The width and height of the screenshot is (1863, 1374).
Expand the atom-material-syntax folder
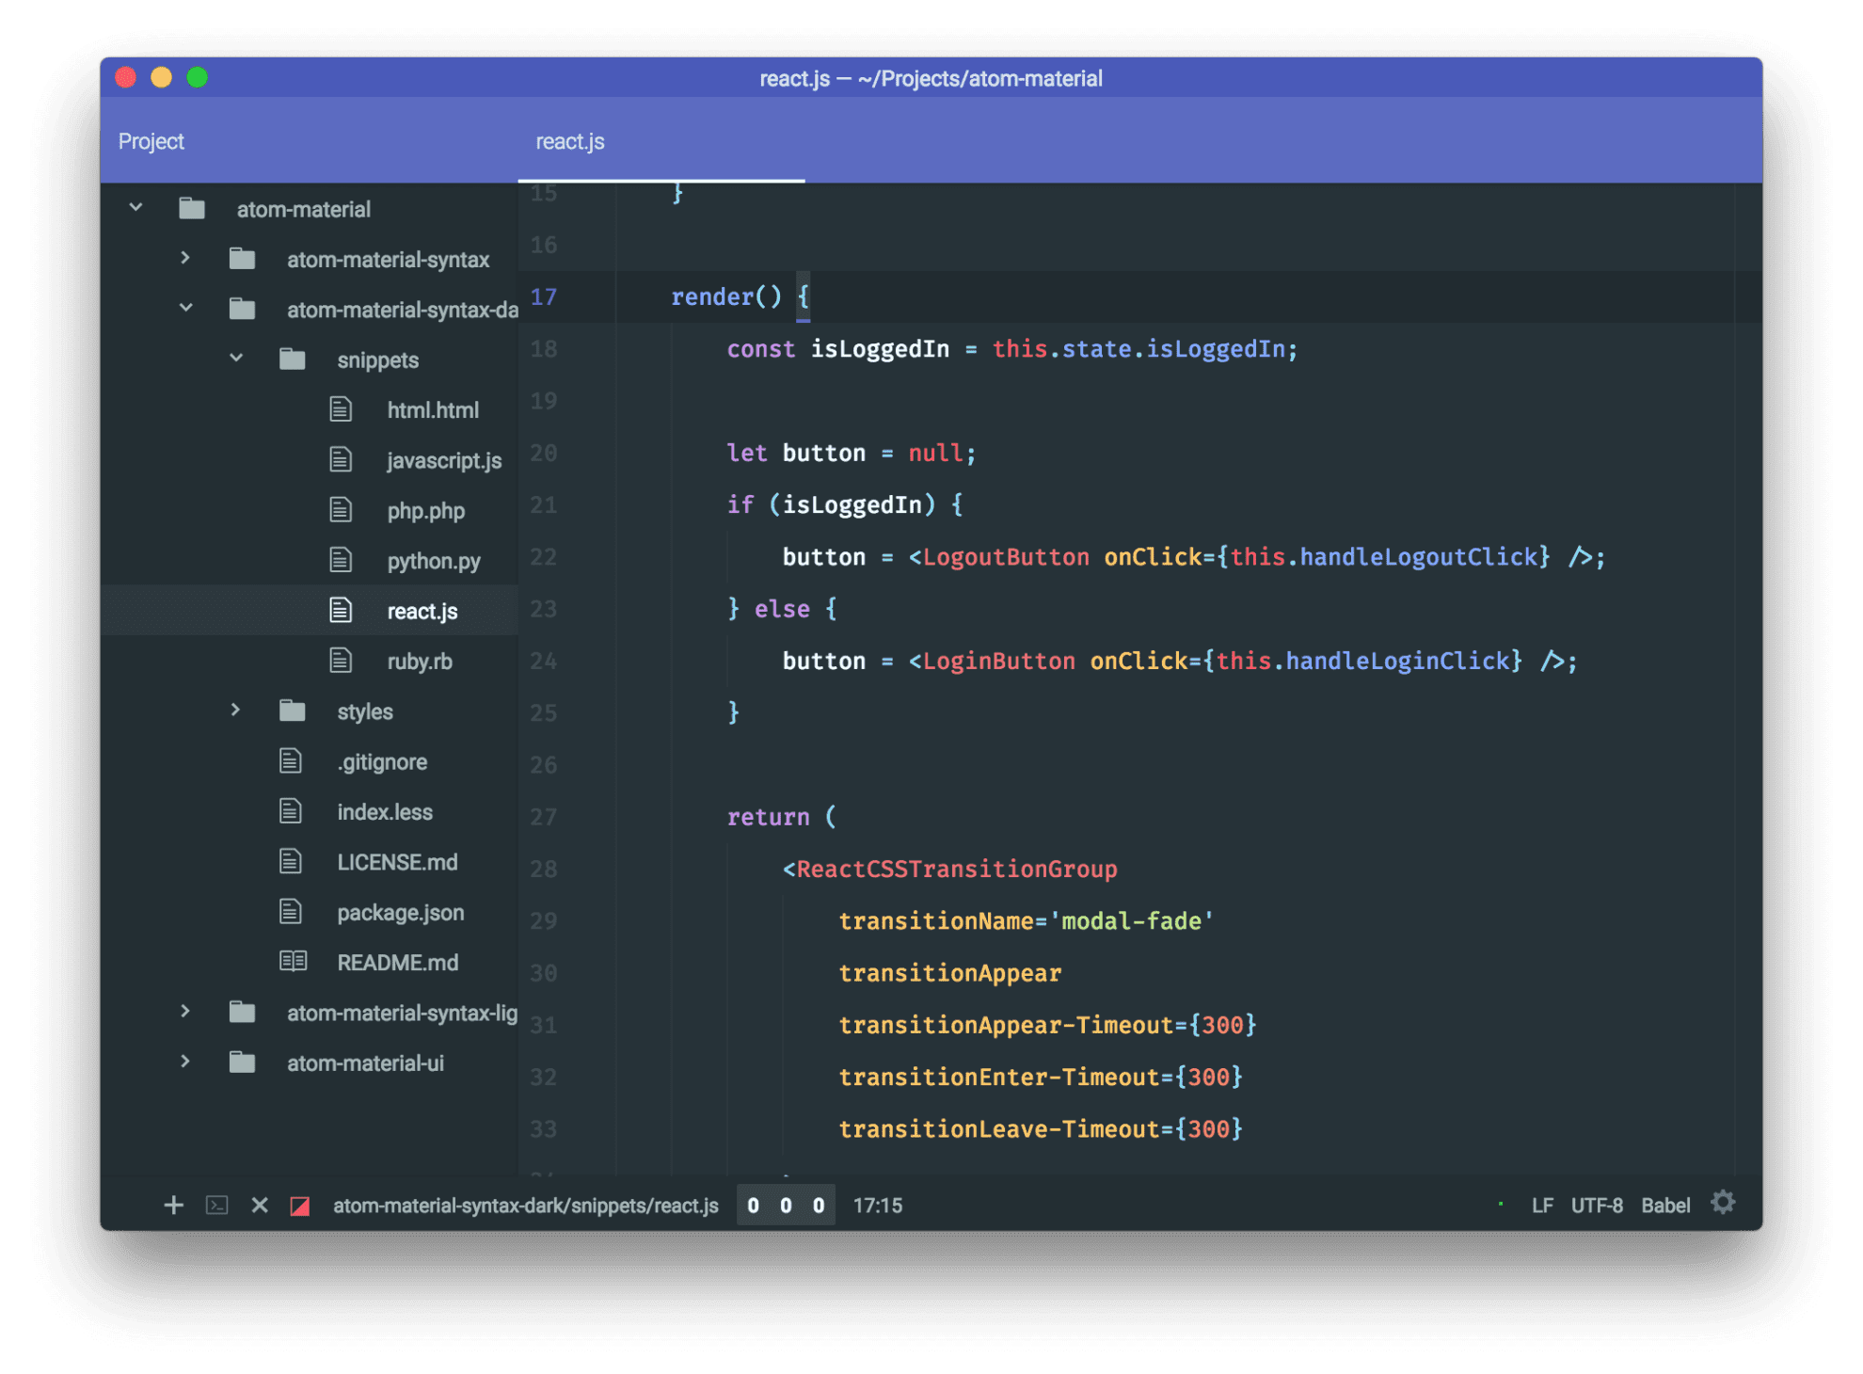(185, 259)
